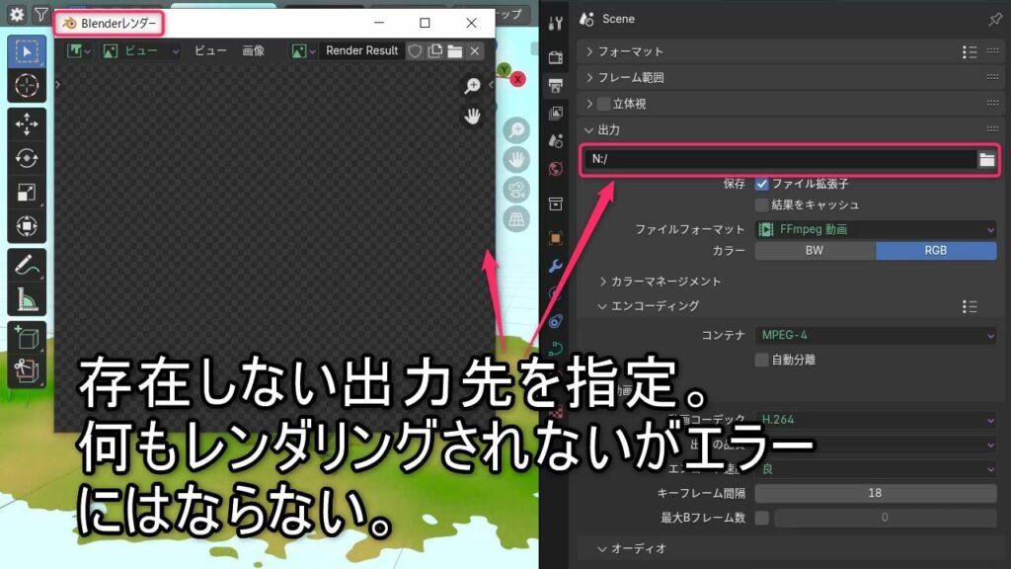The height and width of the screenshot is (569, 1011).
Task: Enable the 立体視 checkbox
Action: (x=603, y=104)
